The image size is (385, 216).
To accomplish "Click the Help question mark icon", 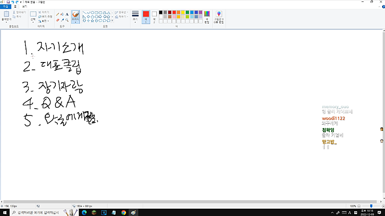I will 383,7.
